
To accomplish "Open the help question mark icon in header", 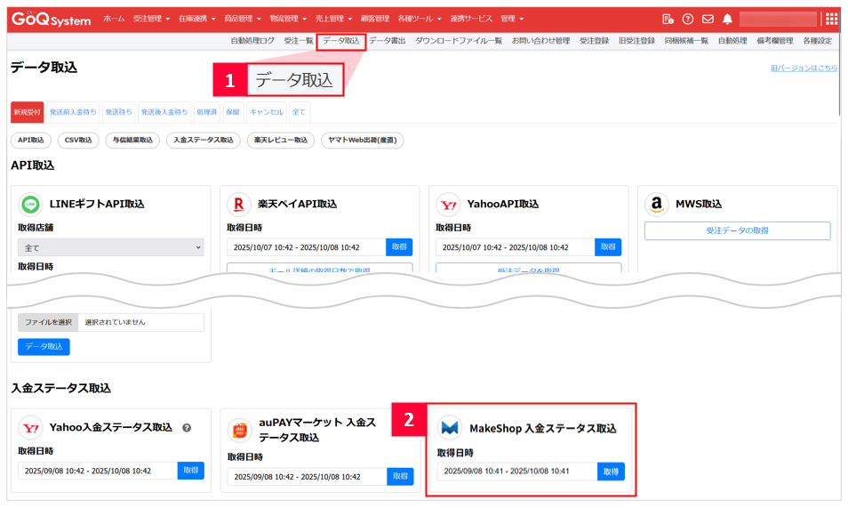I will (687, 19).
